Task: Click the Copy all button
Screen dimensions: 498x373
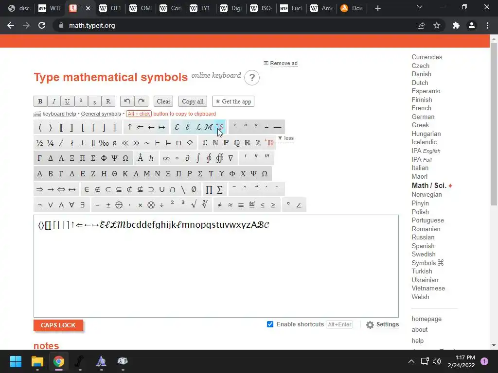Action: click(193, 102)
